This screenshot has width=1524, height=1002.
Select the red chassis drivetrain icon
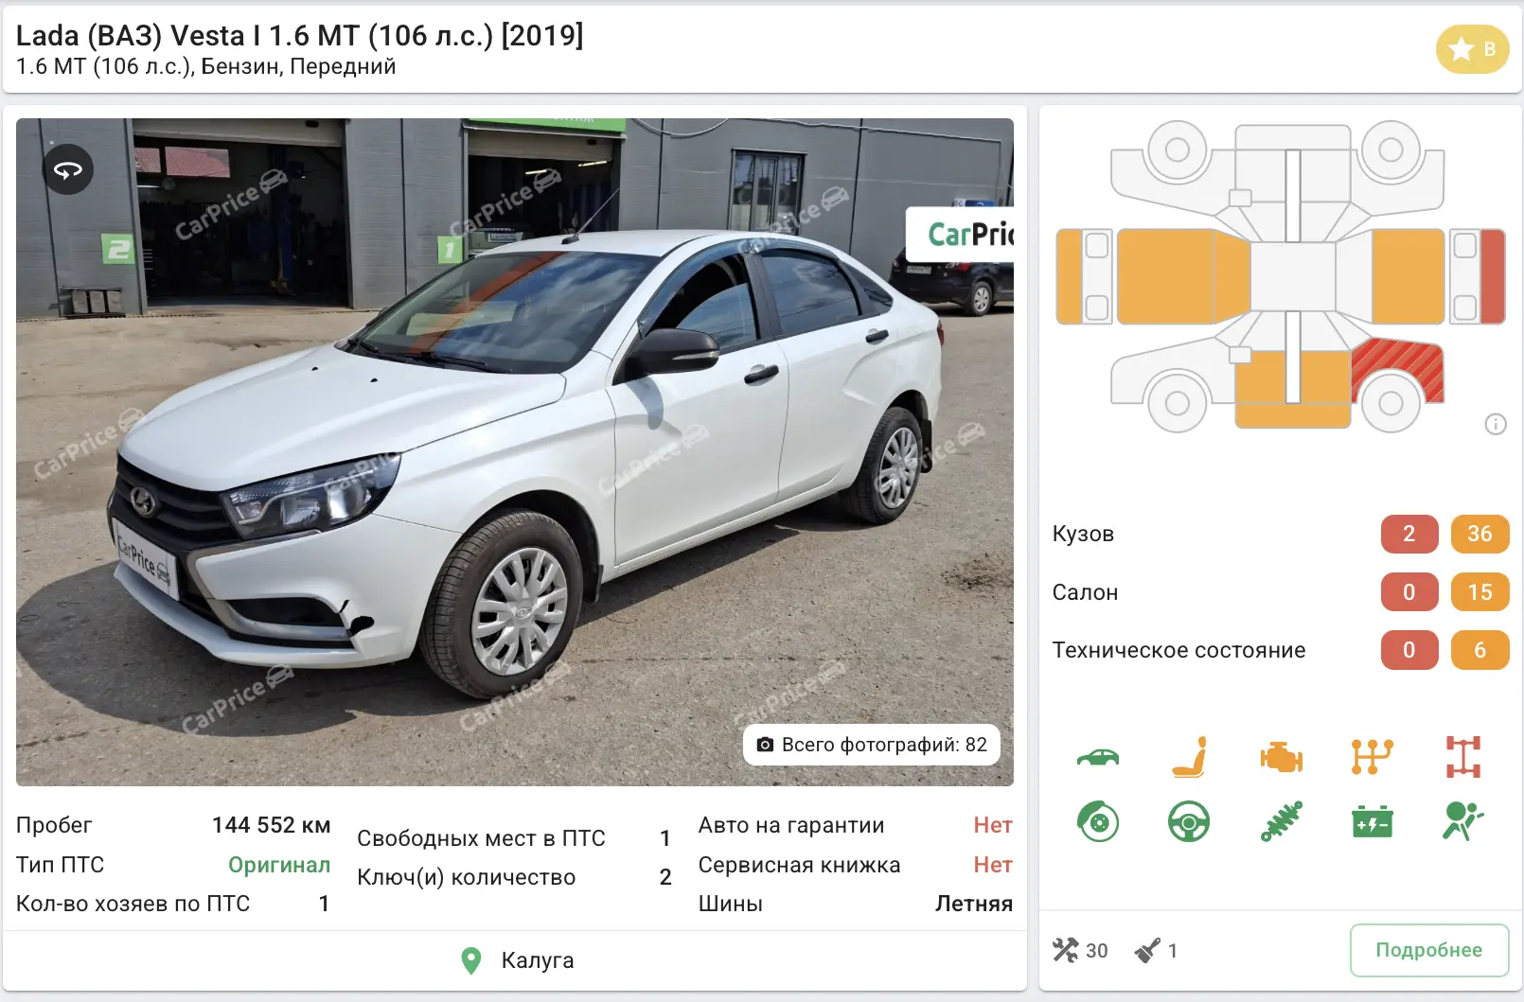[1462, 757]
